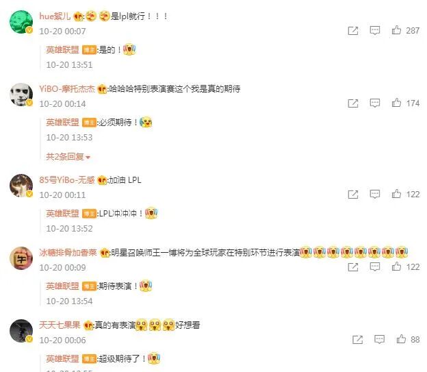Repost hue絮儿's comment via share icon
Viewport: 427px width, 372px height.
[353, 31]
